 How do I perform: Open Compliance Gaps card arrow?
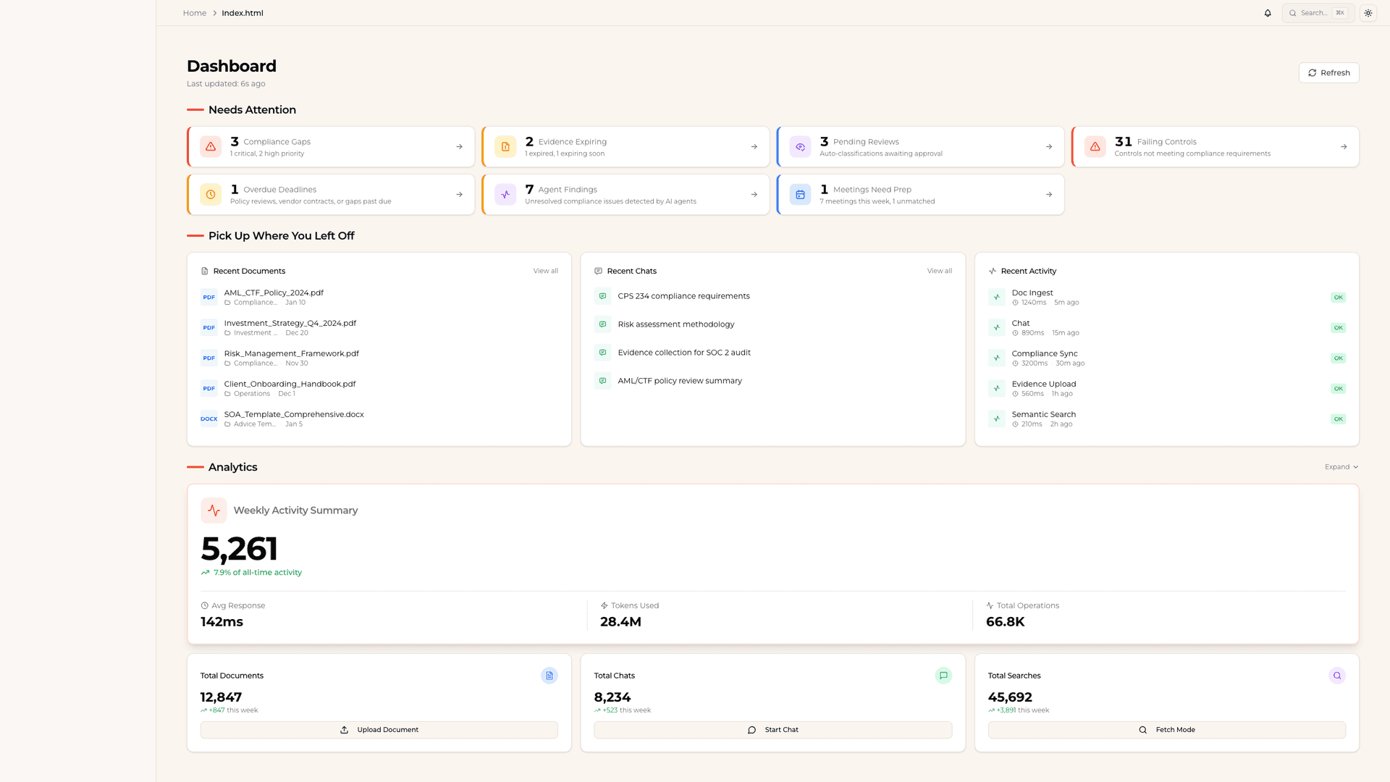[459, 147]
